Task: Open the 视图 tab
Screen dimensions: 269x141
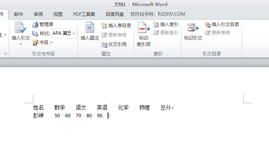Action: tap(58, 14)
